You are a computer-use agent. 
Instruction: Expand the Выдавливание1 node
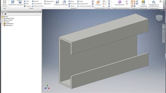point(2,24)
